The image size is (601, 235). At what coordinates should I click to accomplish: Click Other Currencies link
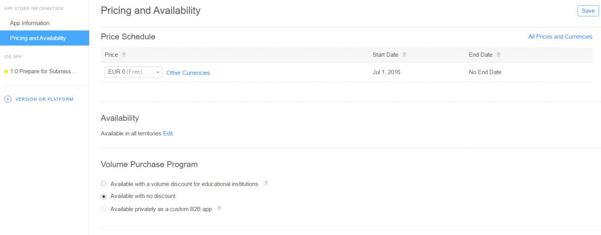[x=188, y=73]
